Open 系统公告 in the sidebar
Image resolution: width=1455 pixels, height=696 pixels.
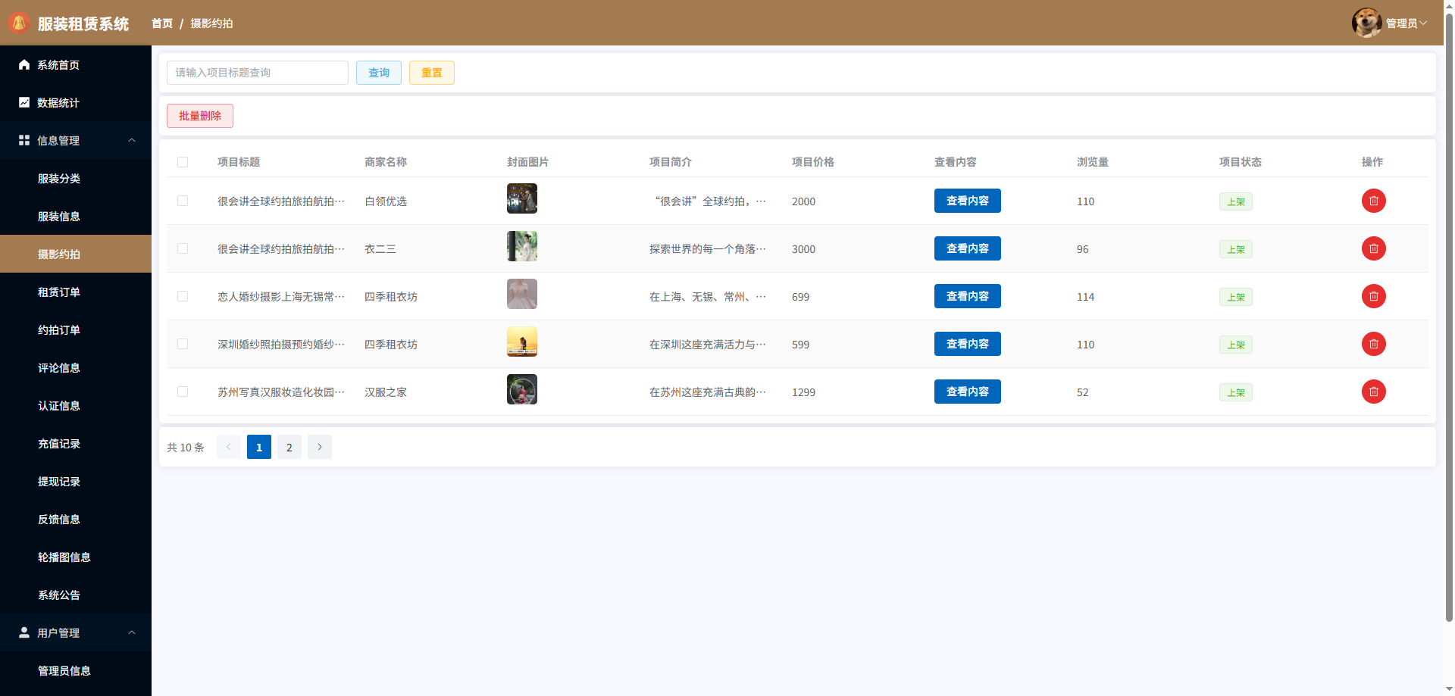click(76, 595)
